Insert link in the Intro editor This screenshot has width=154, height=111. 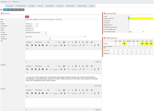pos(80,45)
